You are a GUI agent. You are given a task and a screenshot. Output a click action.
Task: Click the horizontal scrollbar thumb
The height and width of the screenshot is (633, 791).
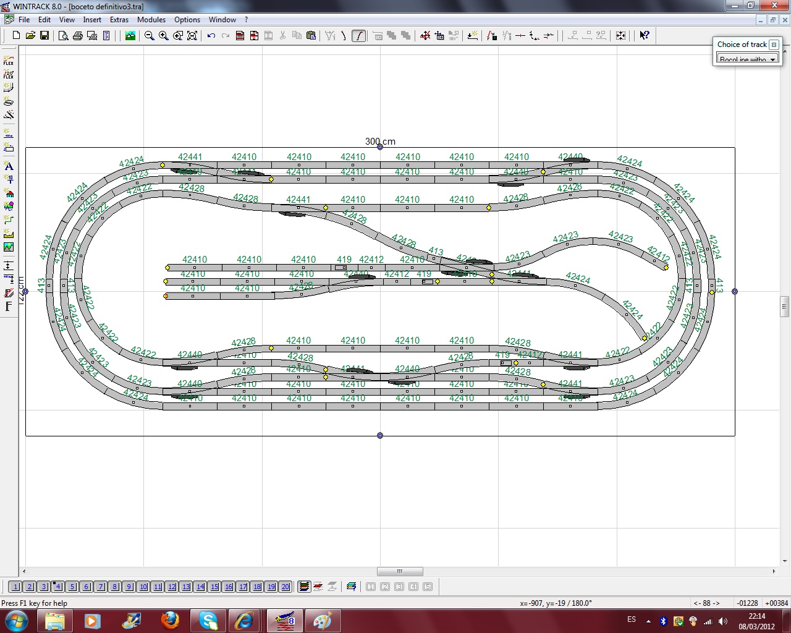click(400, 571)
